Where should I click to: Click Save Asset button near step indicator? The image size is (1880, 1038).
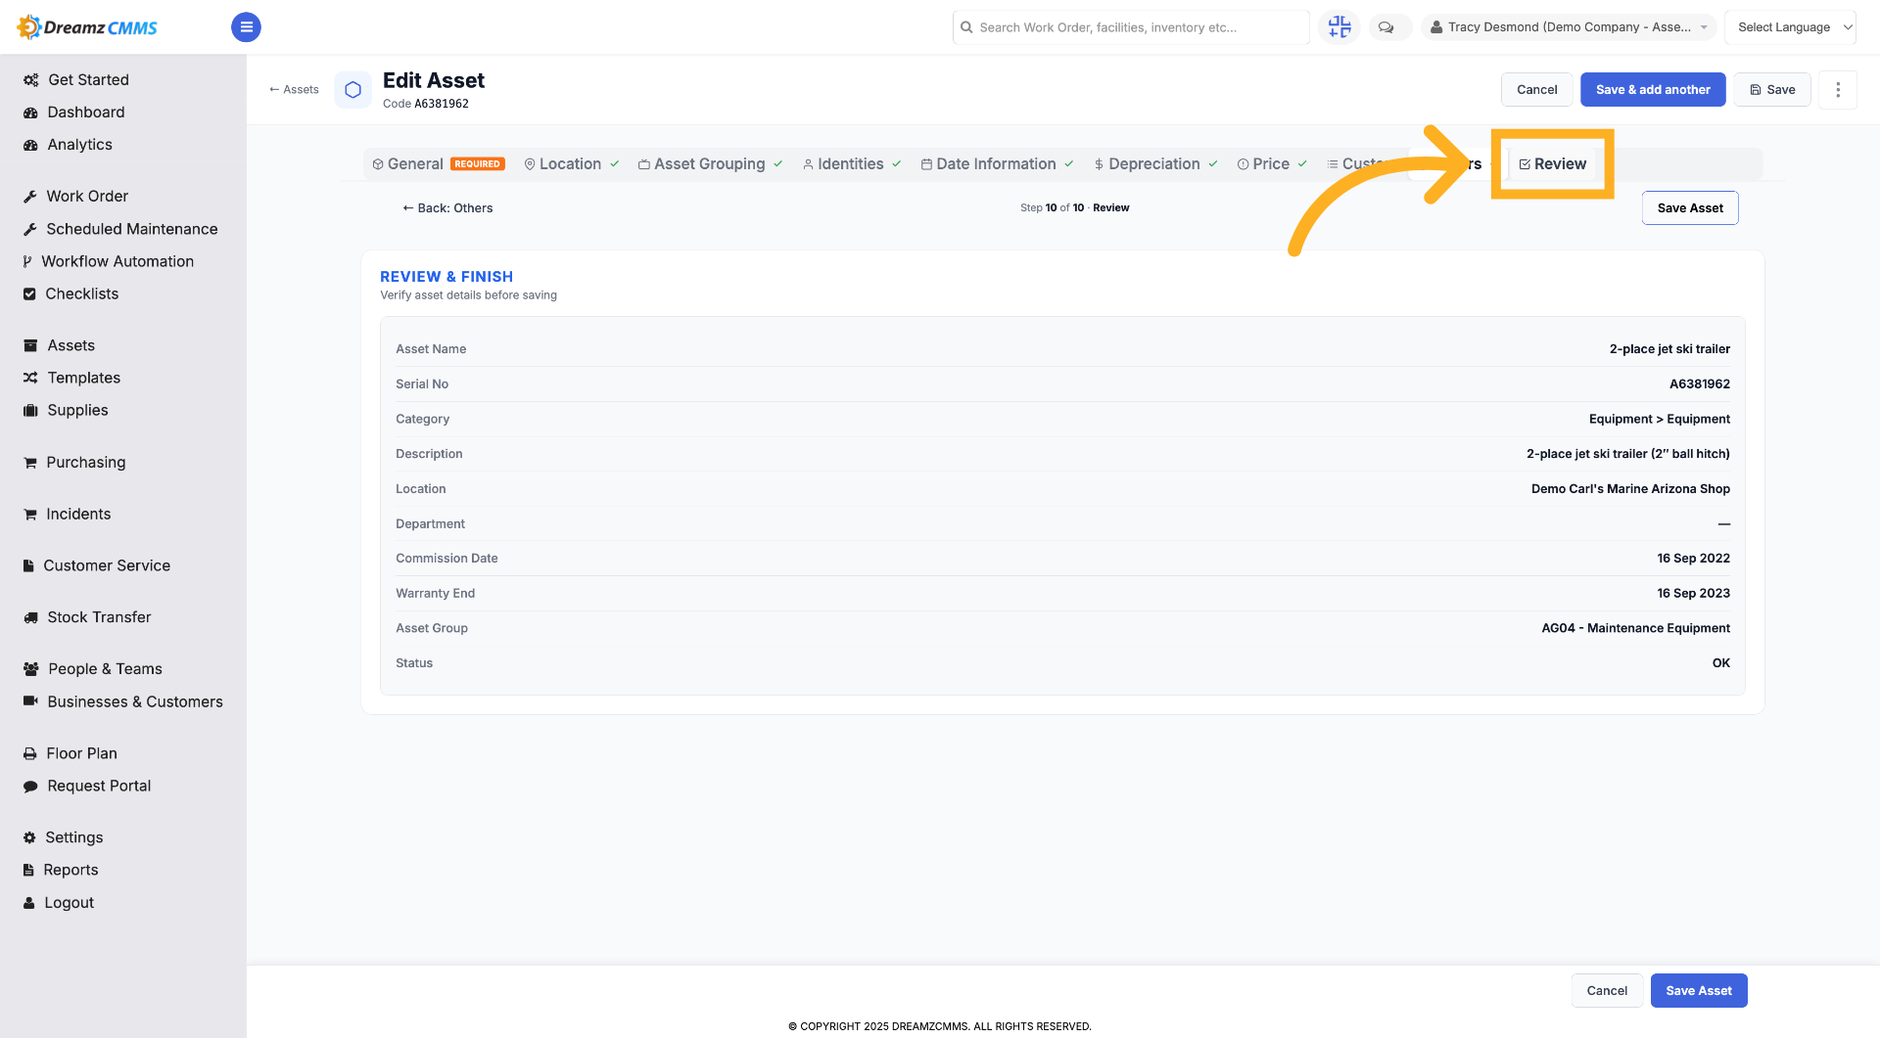click(x=1690, y=208)
